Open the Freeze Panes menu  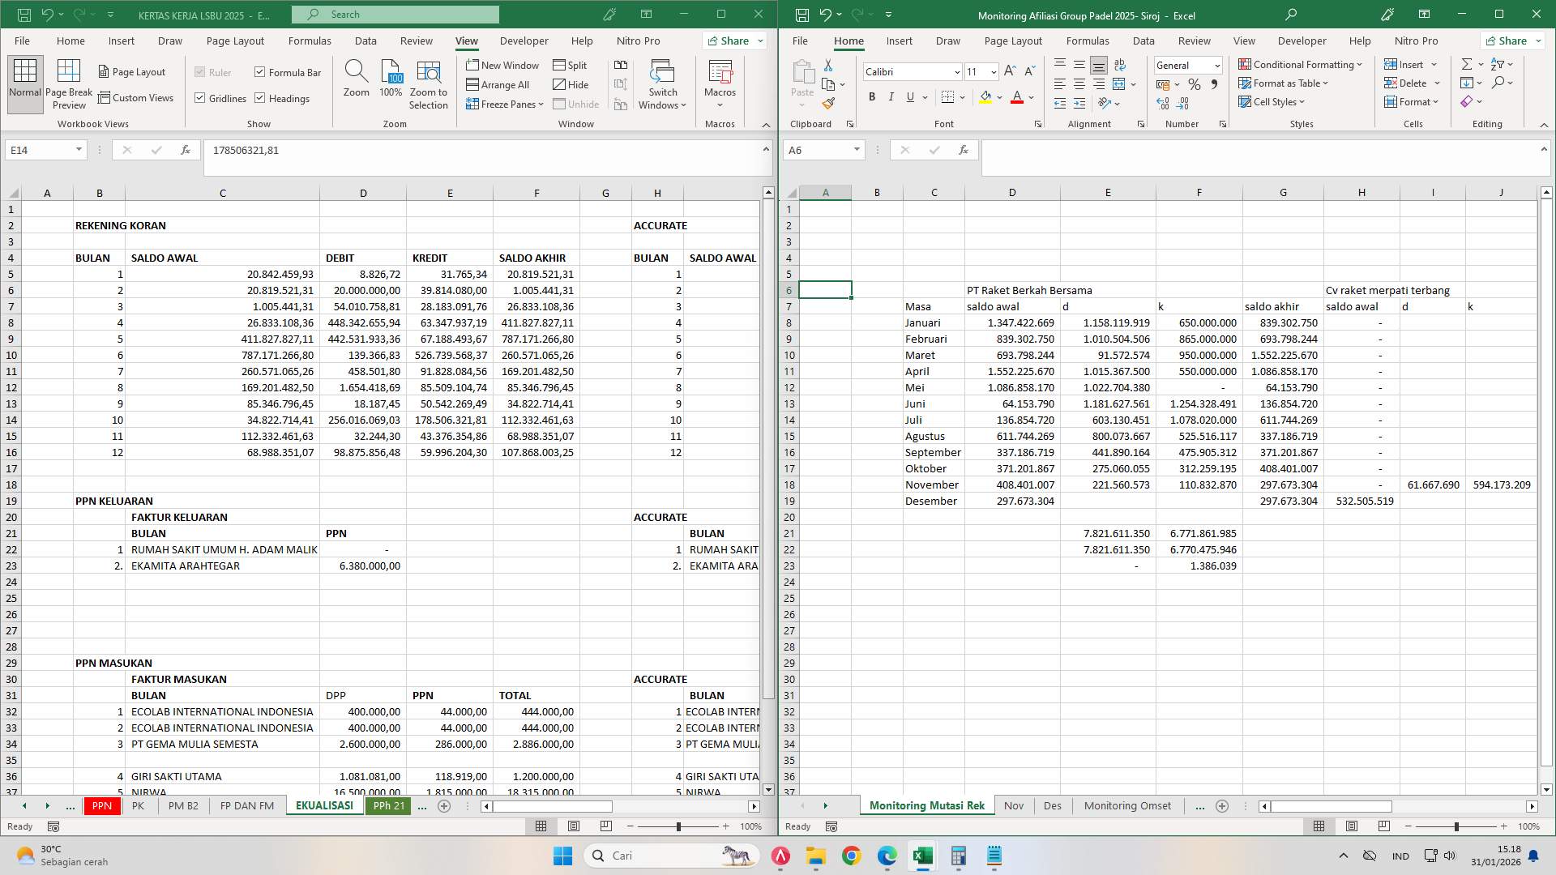coord(504,104)
